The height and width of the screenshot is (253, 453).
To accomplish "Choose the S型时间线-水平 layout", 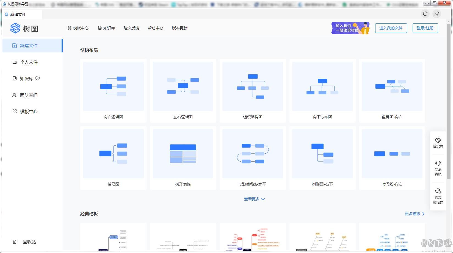I will pyautogui.click(x=253, y=158).
